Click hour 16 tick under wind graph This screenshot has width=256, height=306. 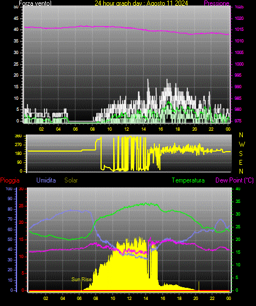(x=160, y=129)
